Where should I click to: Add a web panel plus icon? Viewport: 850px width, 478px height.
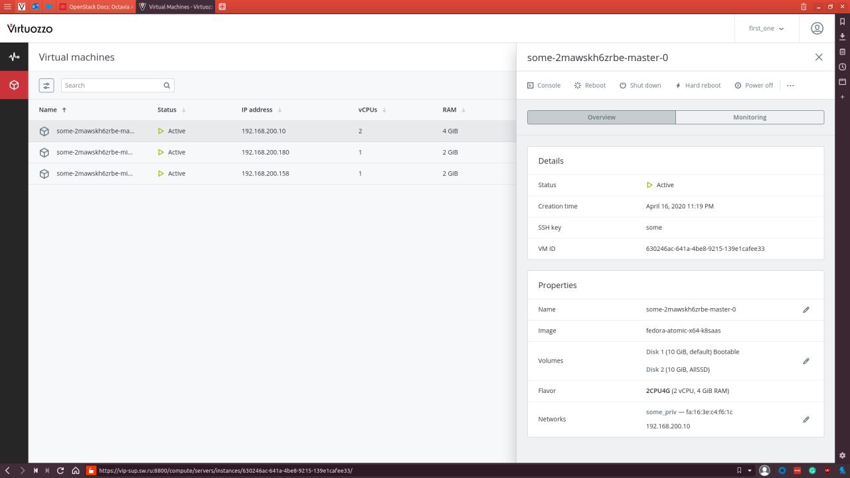842,97
